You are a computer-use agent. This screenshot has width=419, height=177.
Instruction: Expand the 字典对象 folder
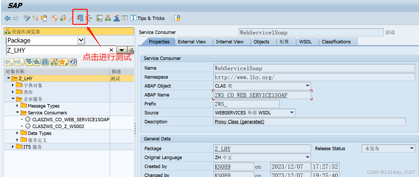click(x=13, y=85)
